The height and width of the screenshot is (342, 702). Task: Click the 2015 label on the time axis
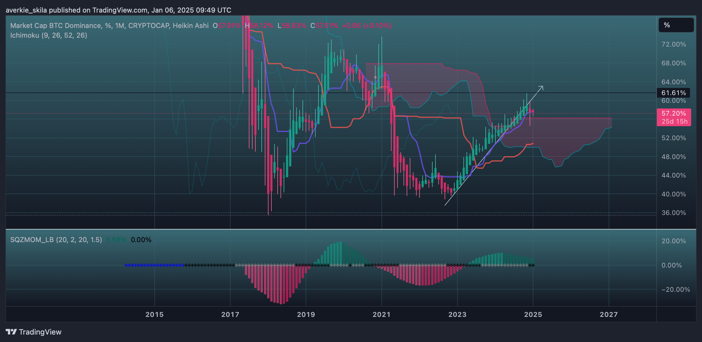(155, 315)
